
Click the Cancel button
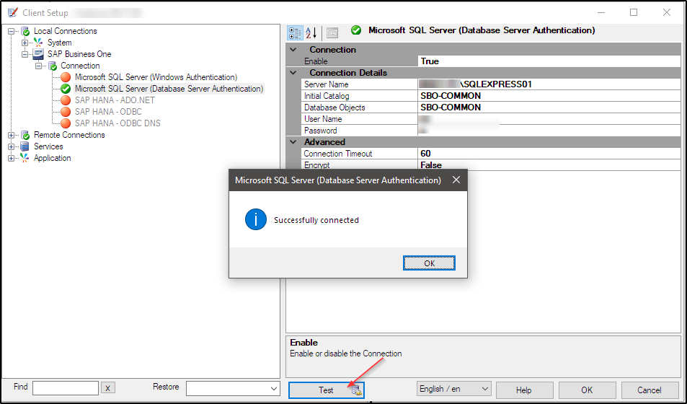pyautogui.click(x=650, y=390)
